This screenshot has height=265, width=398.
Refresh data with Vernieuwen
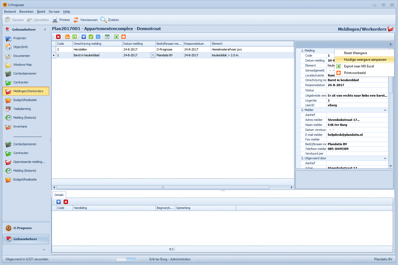pos(85,20)
